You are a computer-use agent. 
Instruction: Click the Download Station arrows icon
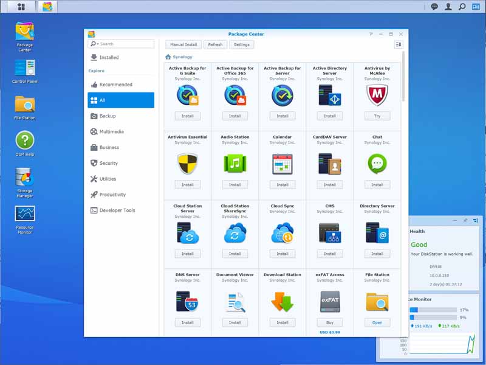click(x=282, y=301)
